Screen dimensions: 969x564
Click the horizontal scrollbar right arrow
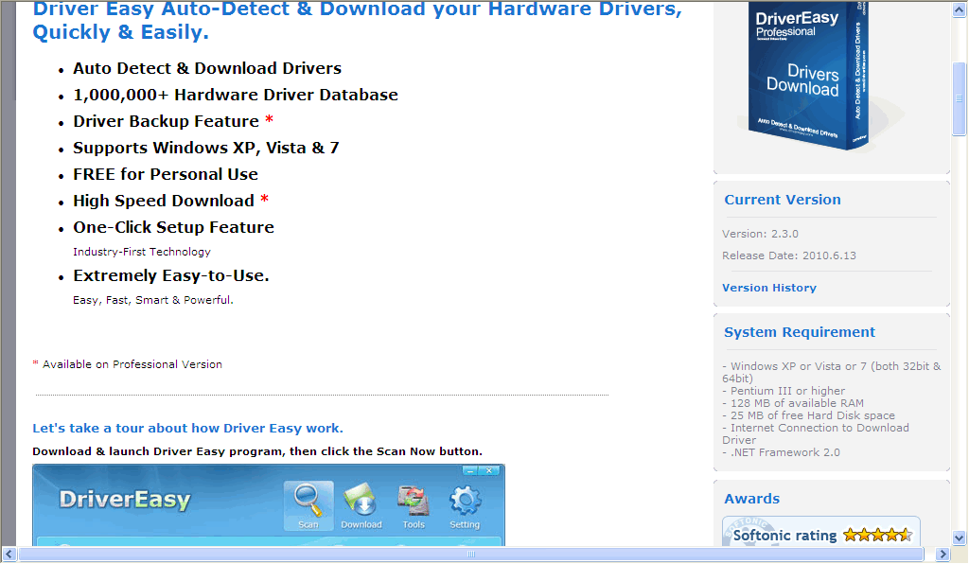943,554
